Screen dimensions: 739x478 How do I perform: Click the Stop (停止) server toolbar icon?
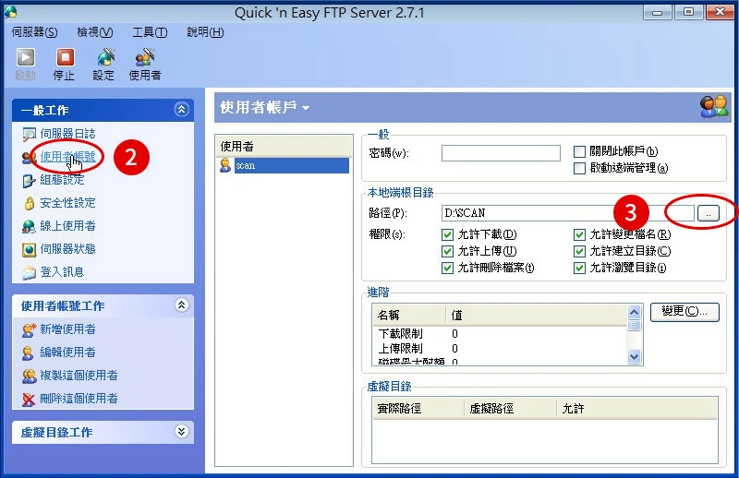64,62
